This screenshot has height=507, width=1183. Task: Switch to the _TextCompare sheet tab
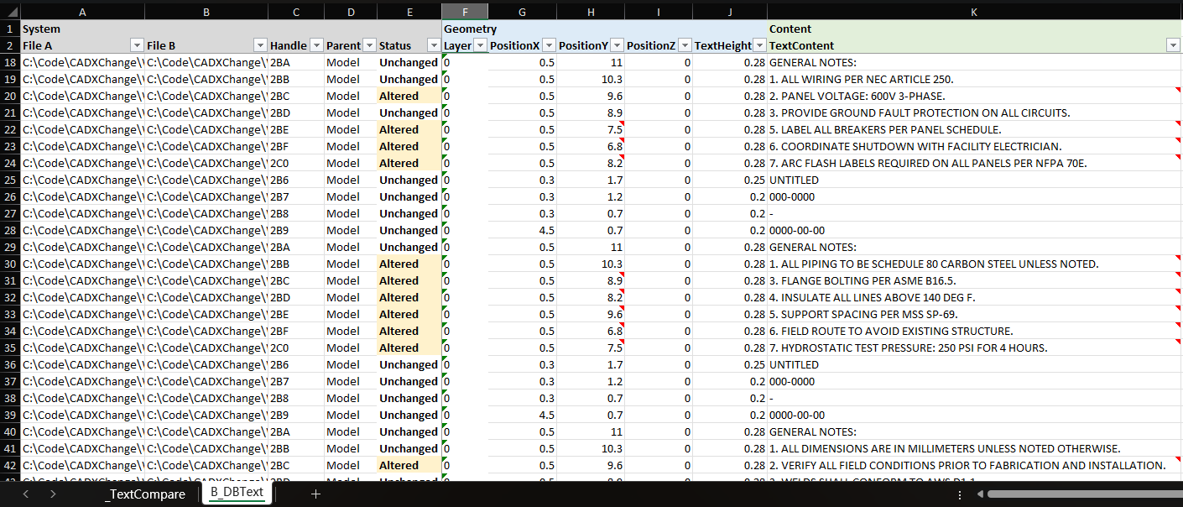[x=145, y=494]
